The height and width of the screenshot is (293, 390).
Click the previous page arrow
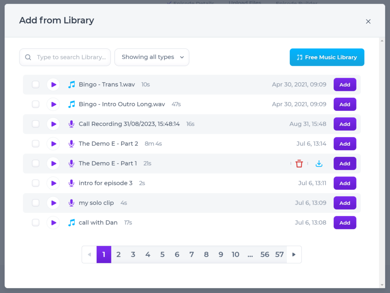(89, 254)
